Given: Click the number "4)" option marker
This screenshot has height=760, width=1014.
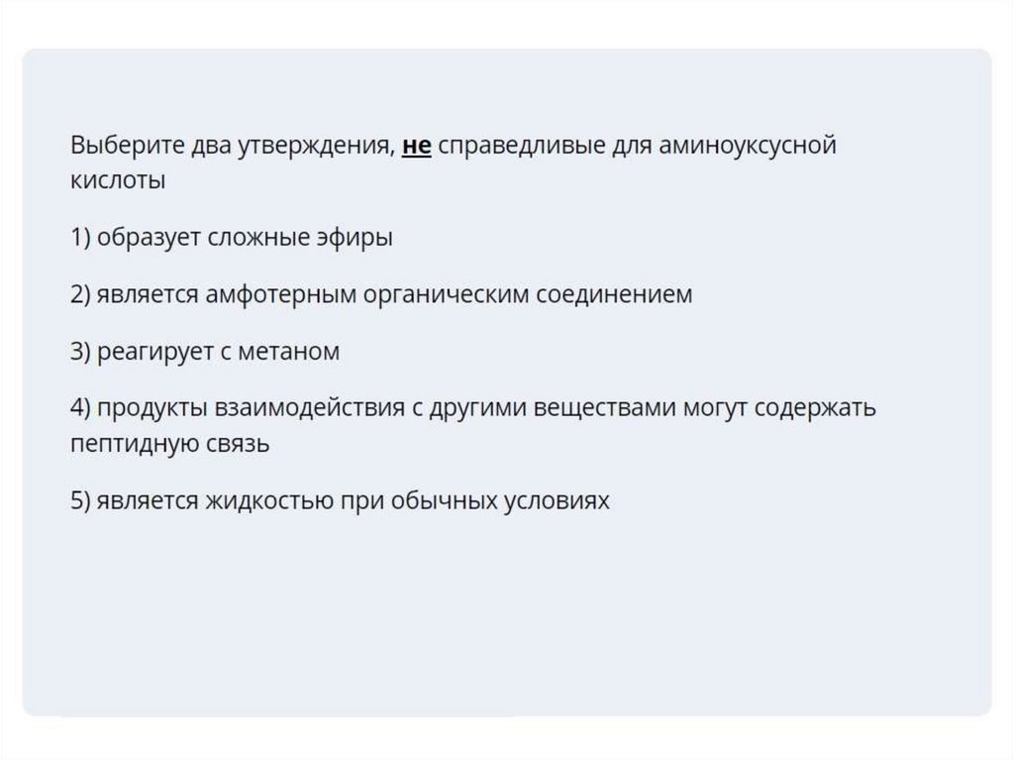Looking at the screenshot, I should (81, 408).
